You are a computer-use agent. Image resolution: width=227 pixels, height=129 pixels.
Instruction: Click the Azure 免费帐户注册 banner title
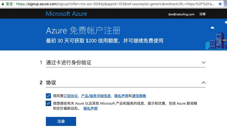pos(83,30)
